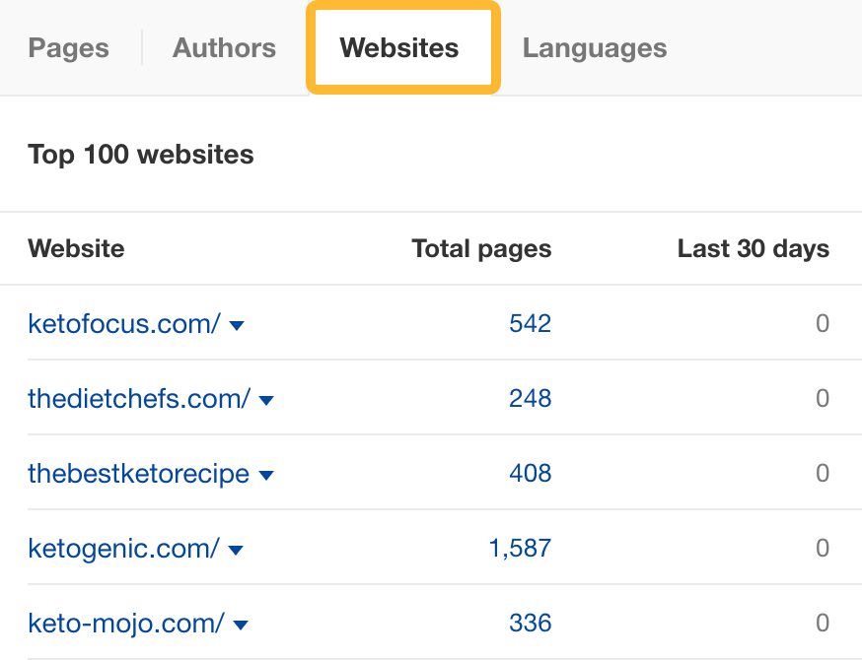The width and height of the screenshot is (862, 660).
Task: Expand the ketogenic.com dropdown arrow
Action: (236, 549)
